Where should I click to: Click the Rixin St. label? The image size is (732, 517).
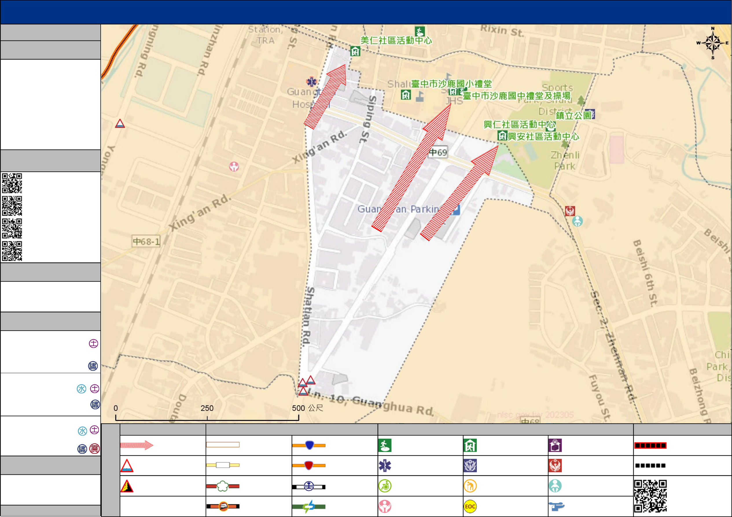tap(502, 31)
